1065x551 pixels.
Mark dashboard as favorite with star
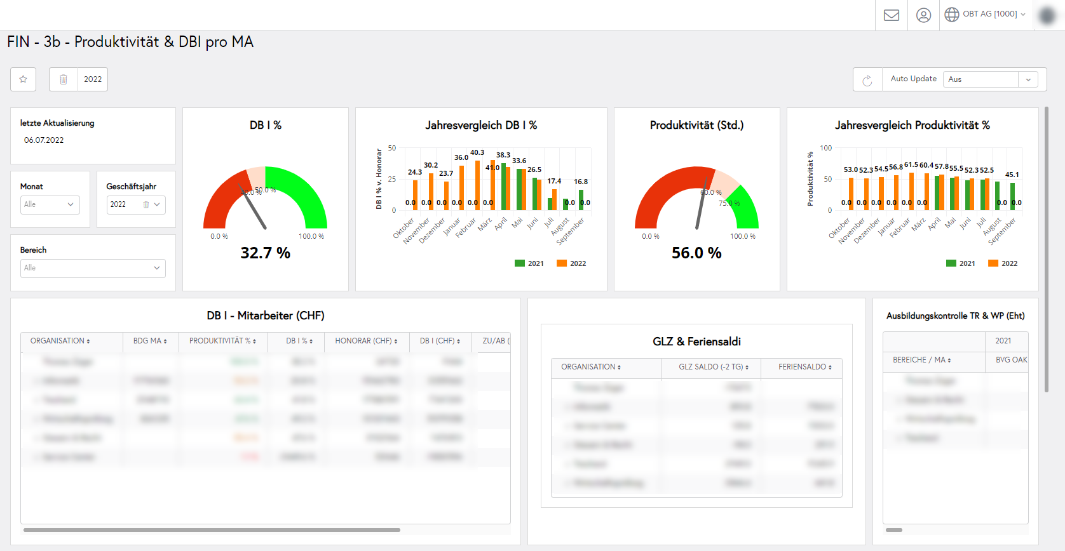tap(24, 79)
